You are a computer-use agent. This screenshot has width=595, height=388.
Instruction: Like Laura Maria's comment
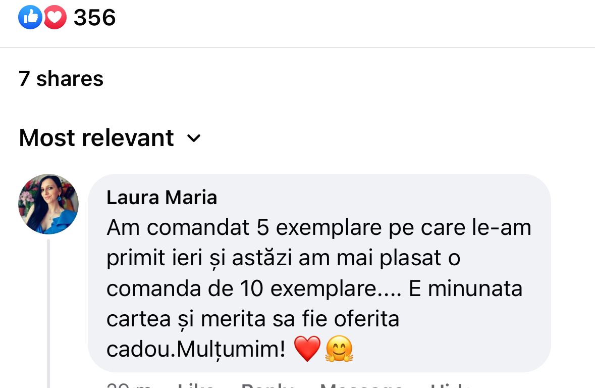pyautogui.click(x=196, y=384)
